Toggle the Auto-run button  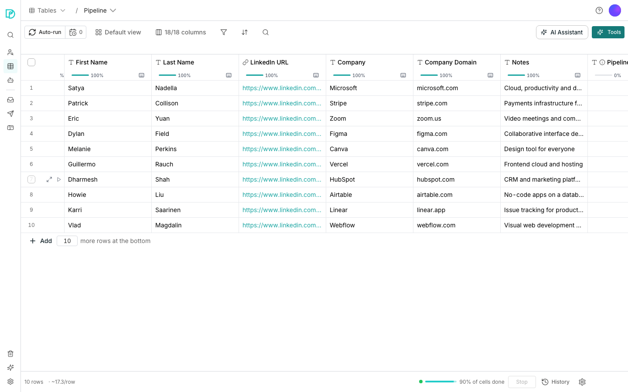pyautogui.click(x=45, y=32)
